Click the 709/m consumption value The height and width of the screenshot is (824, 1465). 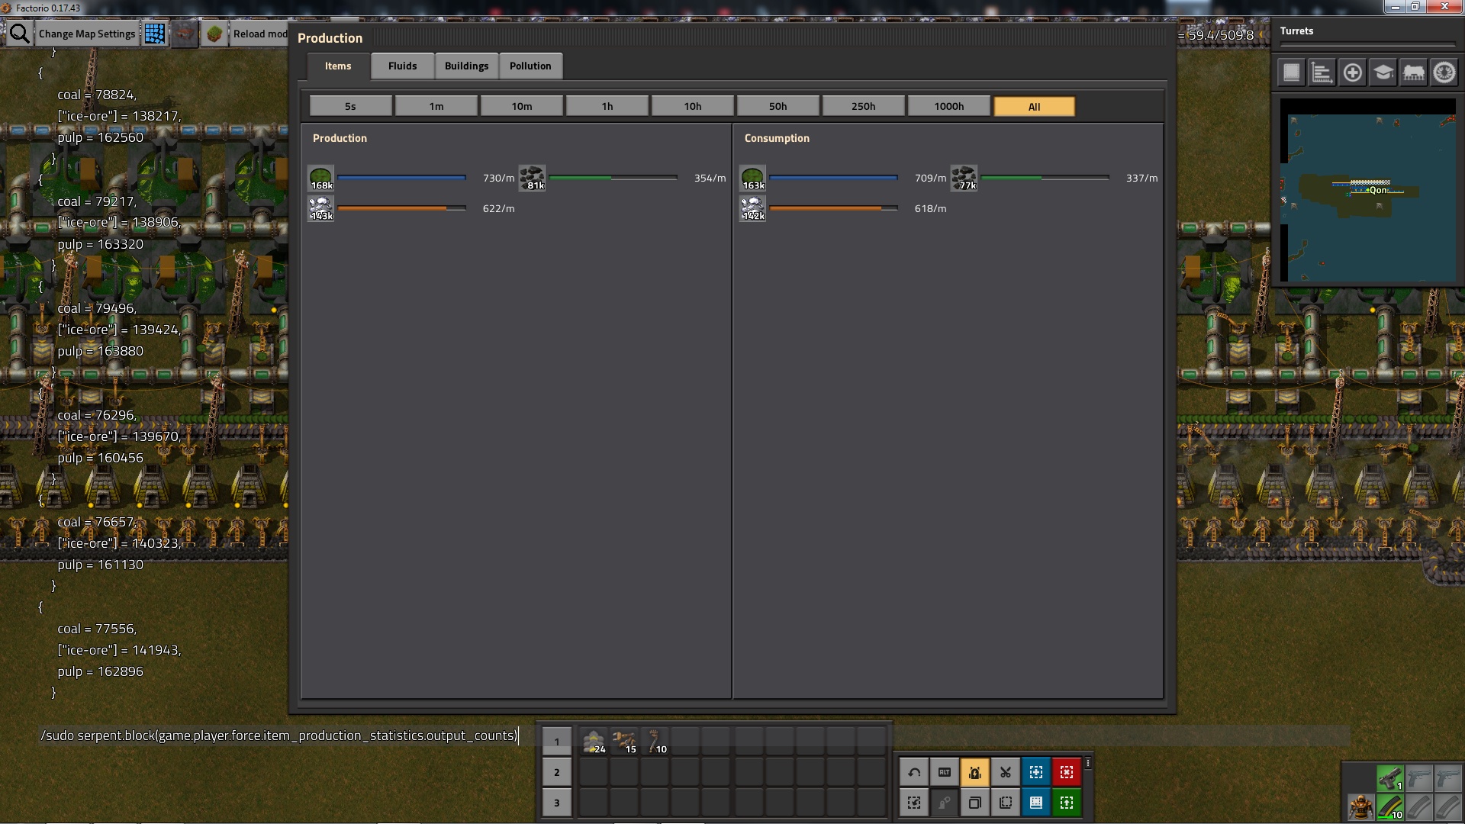(x=930, y=178)
